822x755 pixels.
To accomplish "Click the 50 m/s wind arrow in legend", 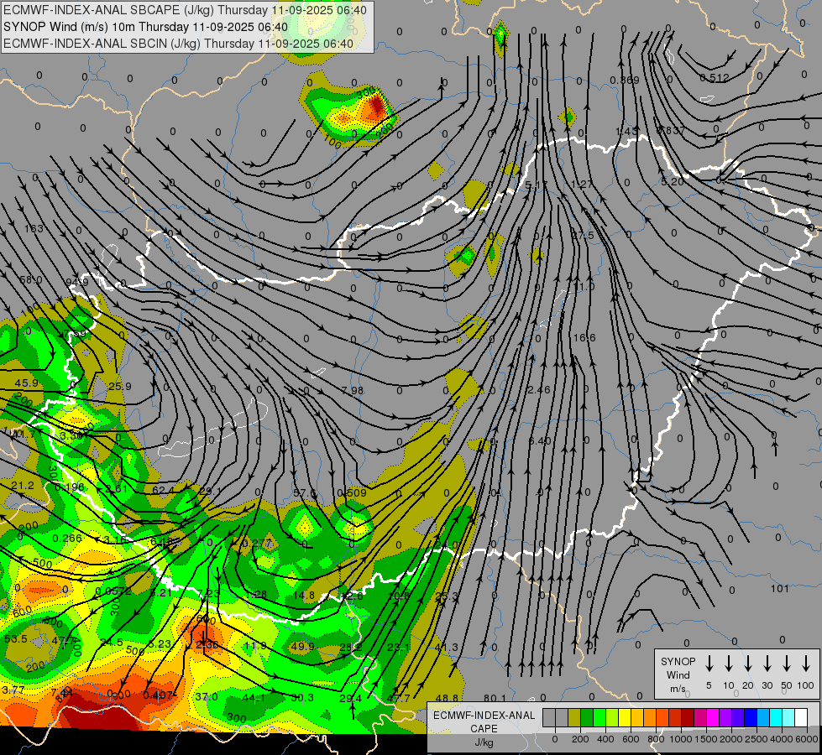I will coord(787,664).
